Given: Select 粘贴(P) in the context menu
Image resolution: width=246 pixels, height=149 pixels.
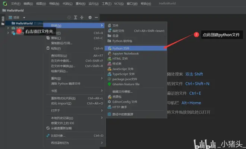Looking at the screenshot, I should point(75,48).
